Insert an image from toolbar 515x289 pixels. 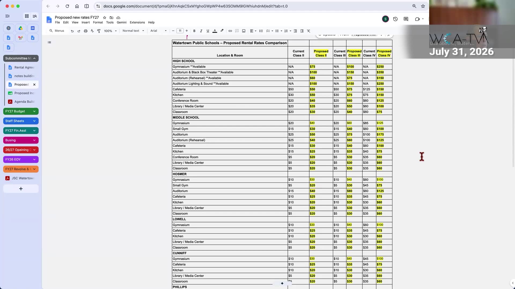pos(244,31)
